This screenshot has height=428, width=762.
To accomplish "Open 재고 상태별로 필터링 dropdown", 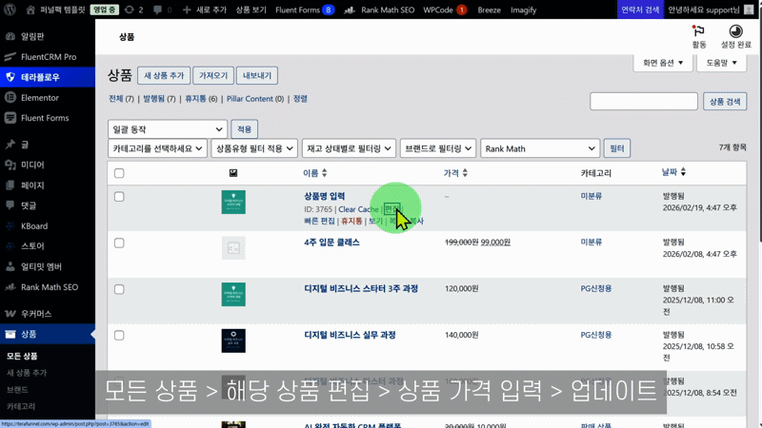I will tap(349, 148).
